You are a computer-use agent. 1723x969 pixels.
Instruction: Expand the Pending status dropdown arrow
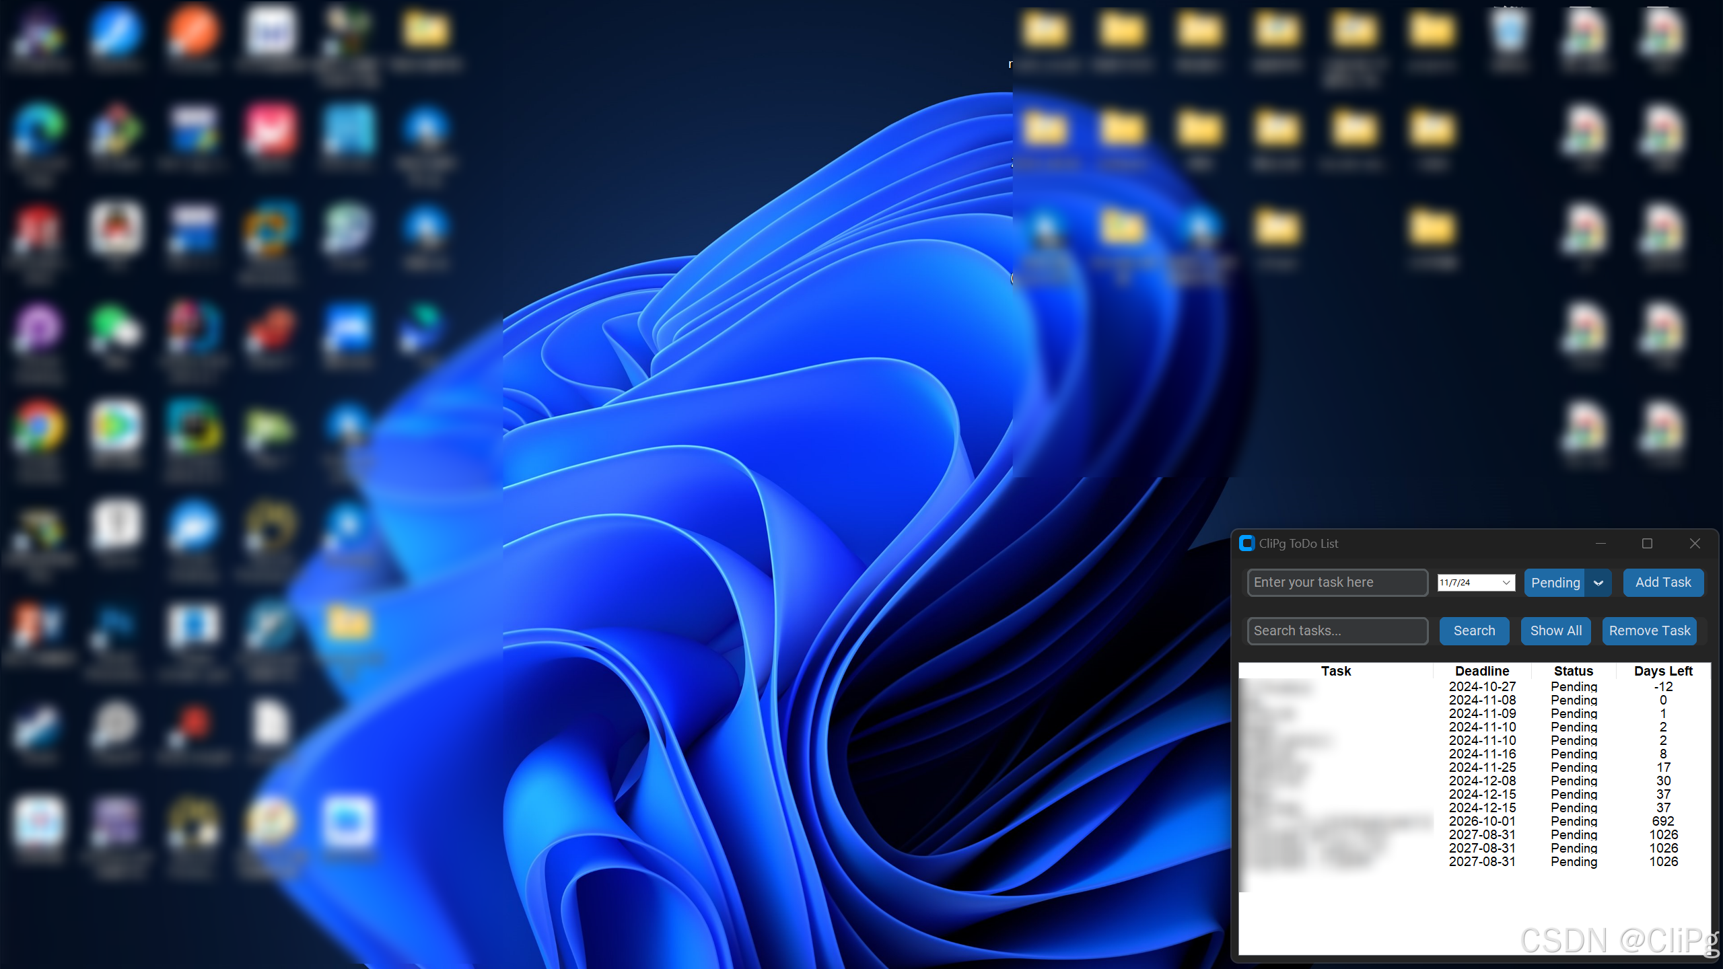[1598, 583]
